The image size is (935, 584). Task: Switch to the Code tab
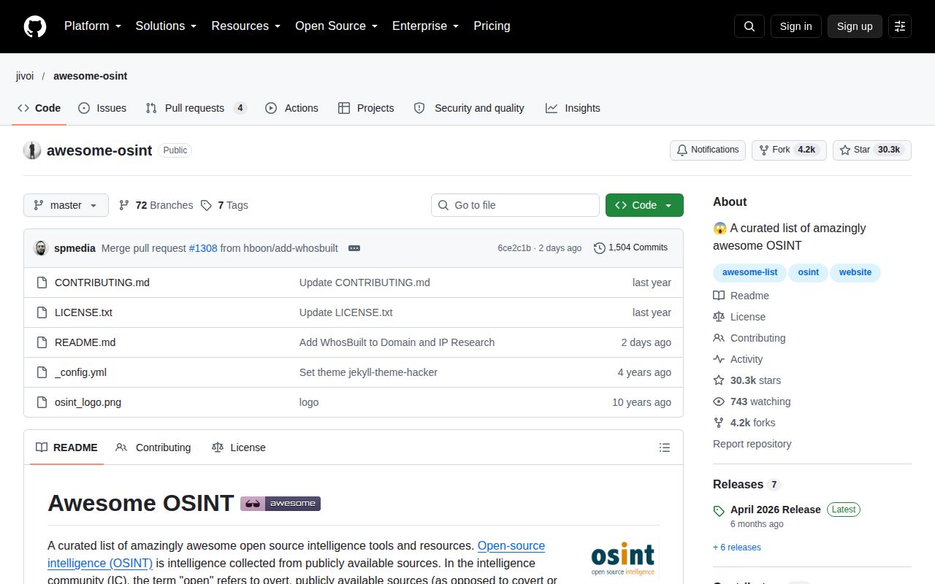click(x=39, y=108)
